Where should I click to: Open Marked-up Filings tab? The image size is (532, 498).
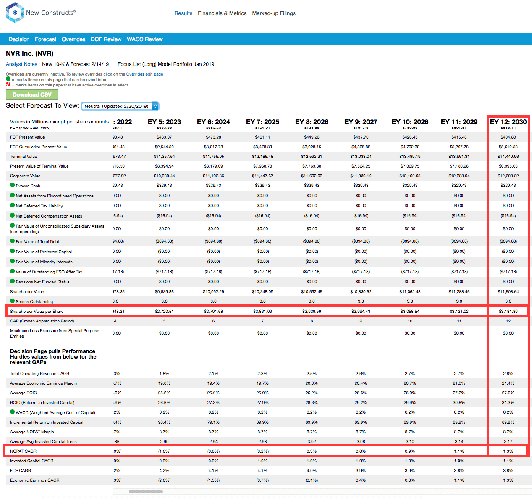tap(274, 13)
